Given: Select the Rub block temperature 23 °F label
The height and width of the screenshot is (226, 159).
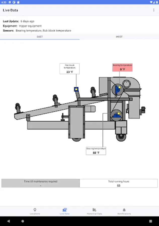Looking at the screenshot, I should (70, 69).
